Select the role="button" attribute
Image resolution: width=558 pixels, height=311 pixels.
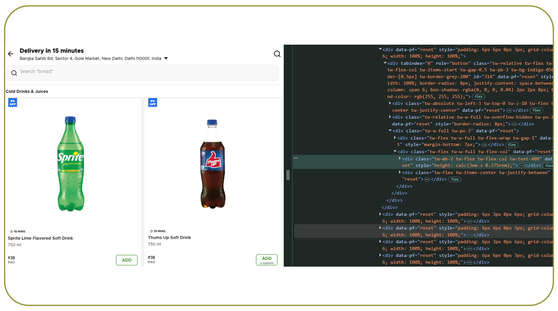click(x=453, y=63)
